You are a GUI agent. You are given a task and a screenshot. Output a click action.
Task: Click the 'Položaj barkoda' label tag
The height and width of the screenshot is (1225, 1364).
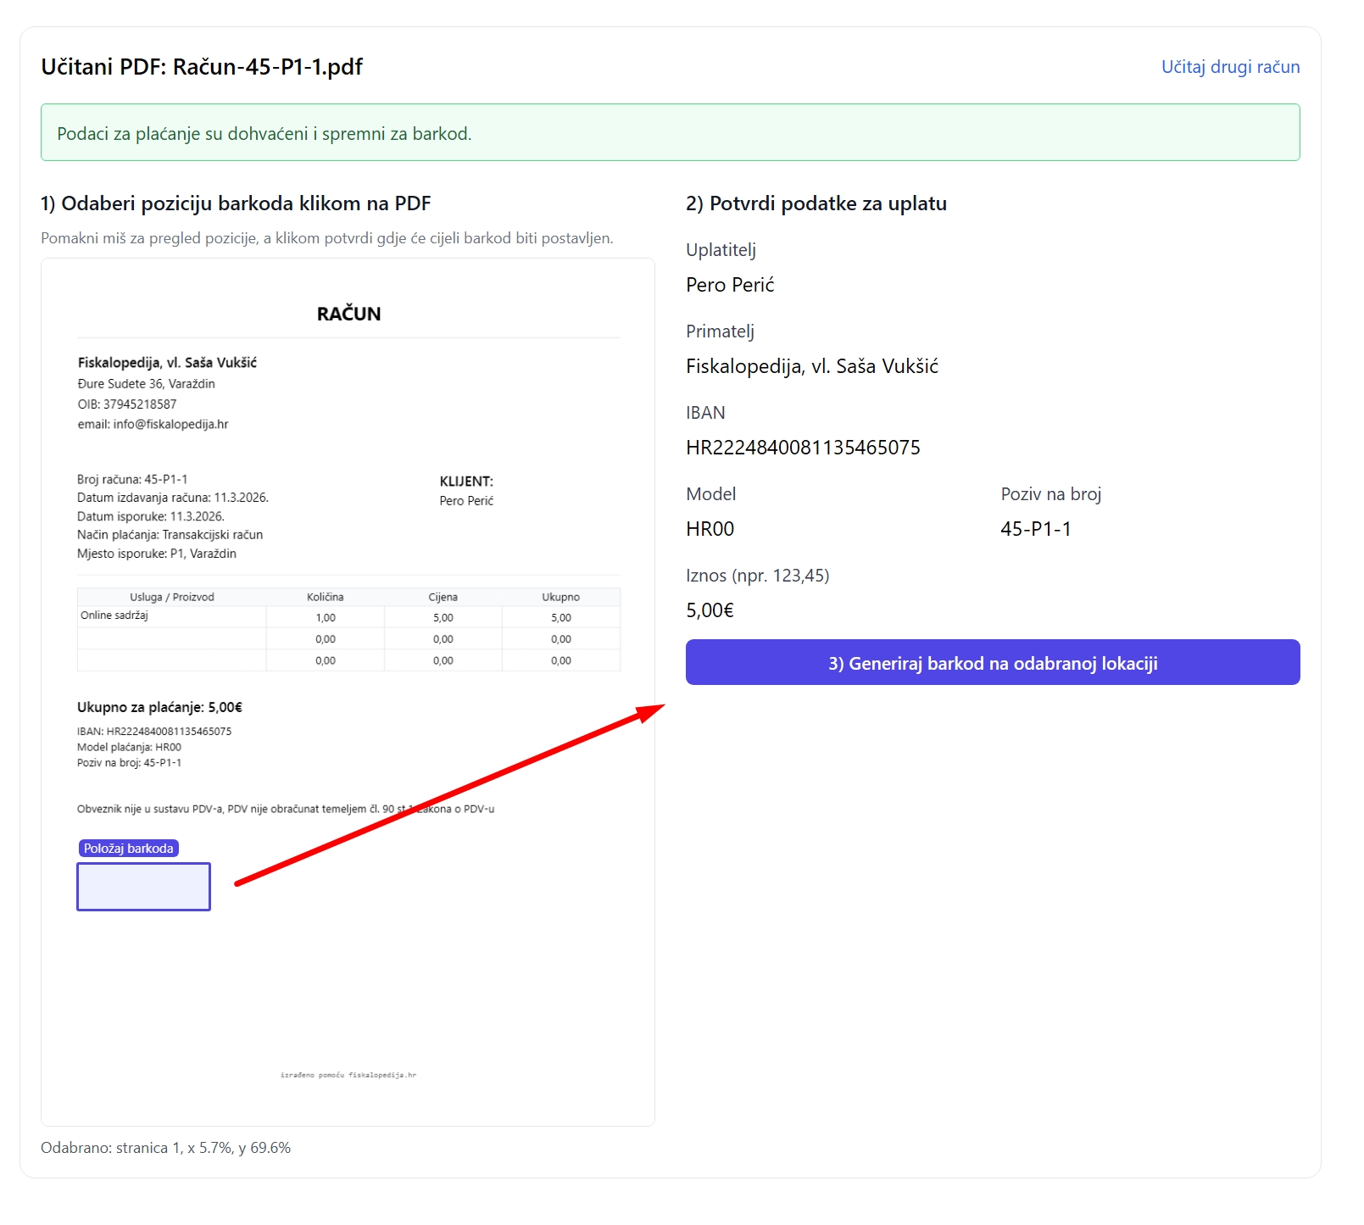tap(128, 849)
